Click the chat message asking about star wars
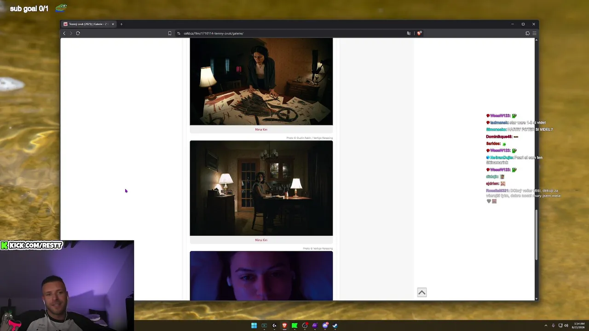This screenshot has height=331, width=589. point(516,123)
